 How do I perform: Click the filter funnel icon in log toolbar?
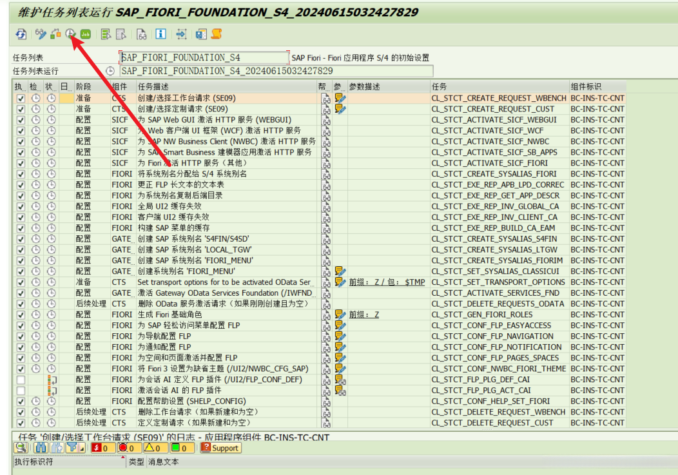pyautogui.click(x=72, y=448)
